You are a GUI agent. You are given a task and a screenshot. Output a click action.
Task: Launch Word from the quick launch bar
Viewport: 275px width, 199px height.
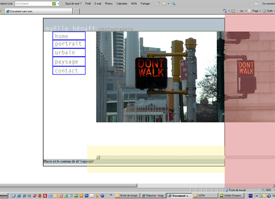pos(50,195)
